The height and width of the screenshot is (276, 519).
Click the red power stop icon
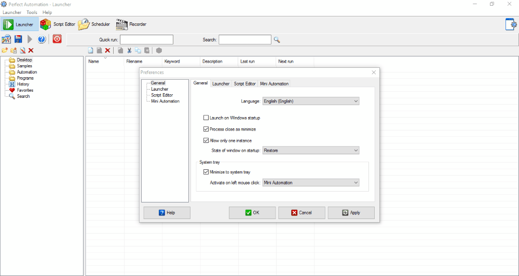click(x=57, y=39)
